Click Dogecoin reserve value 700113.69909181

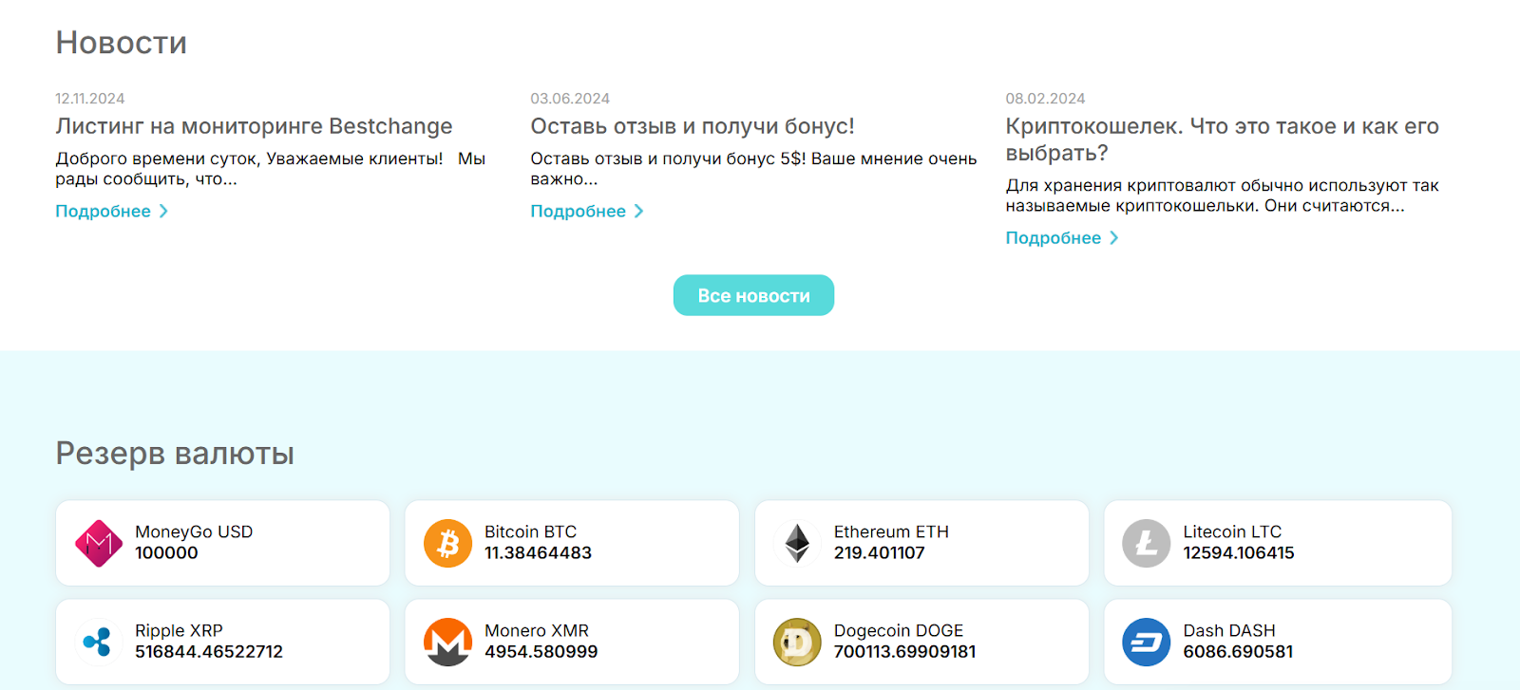pos(904,652)
